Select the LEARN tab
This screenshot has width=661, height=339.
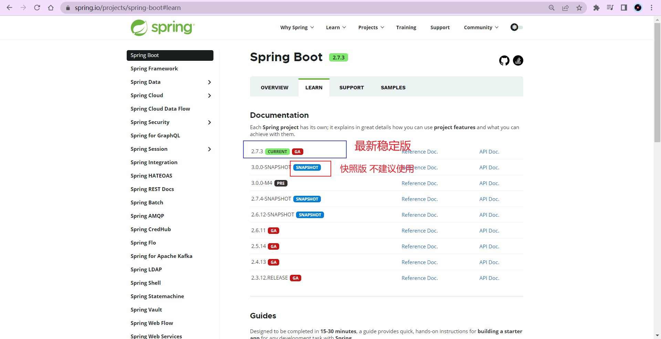(314, 88)
